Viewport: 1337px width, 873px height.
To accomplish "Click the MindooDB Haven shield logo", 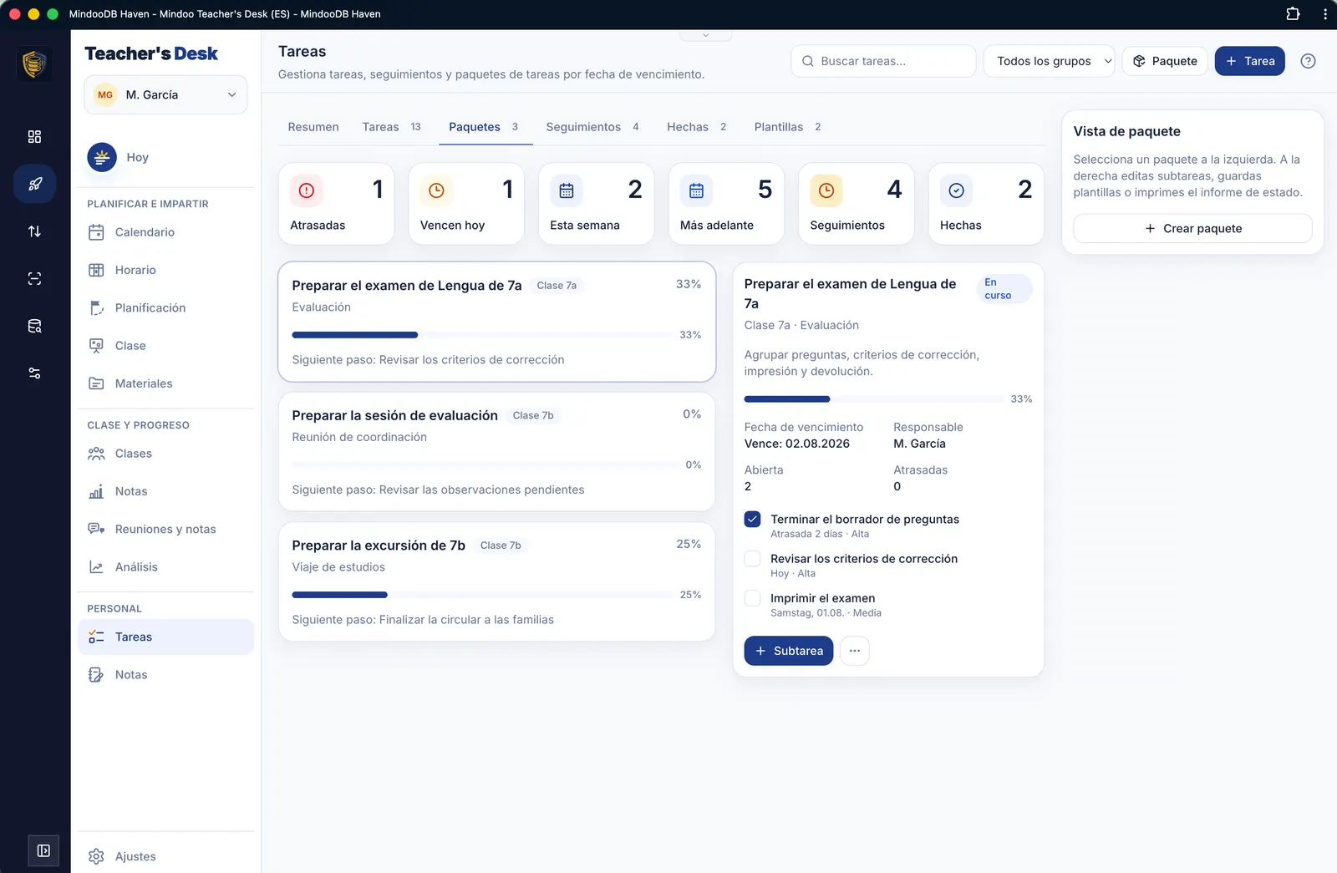I will pos(34,63).
